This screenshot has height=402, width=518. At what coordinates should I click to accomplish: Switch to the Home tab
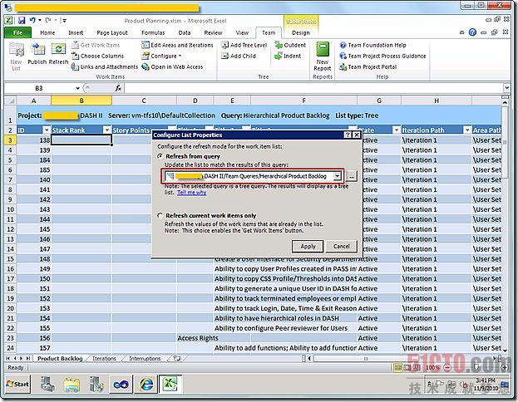[47, 32]
